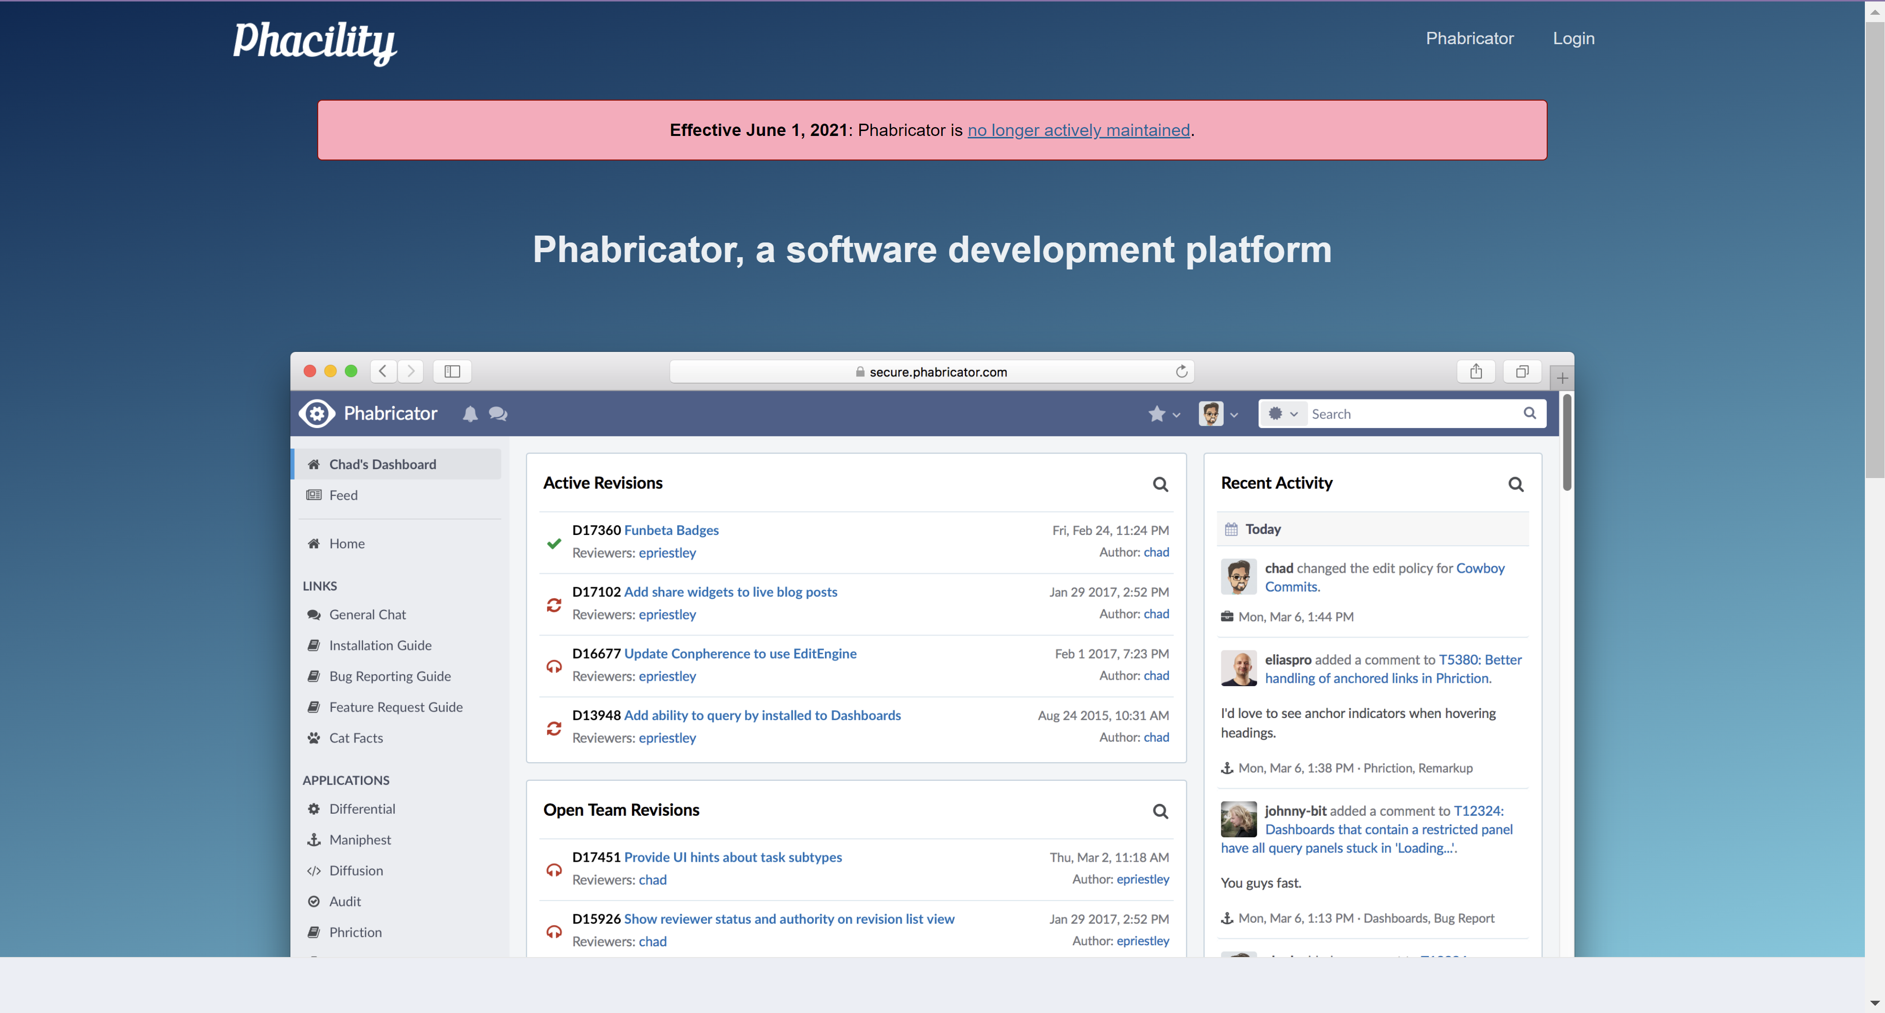Click the Open Team Revisions search icon
This screenshot has height=1013, width=1885.
pyautogui.click(x=1160, y=811)
